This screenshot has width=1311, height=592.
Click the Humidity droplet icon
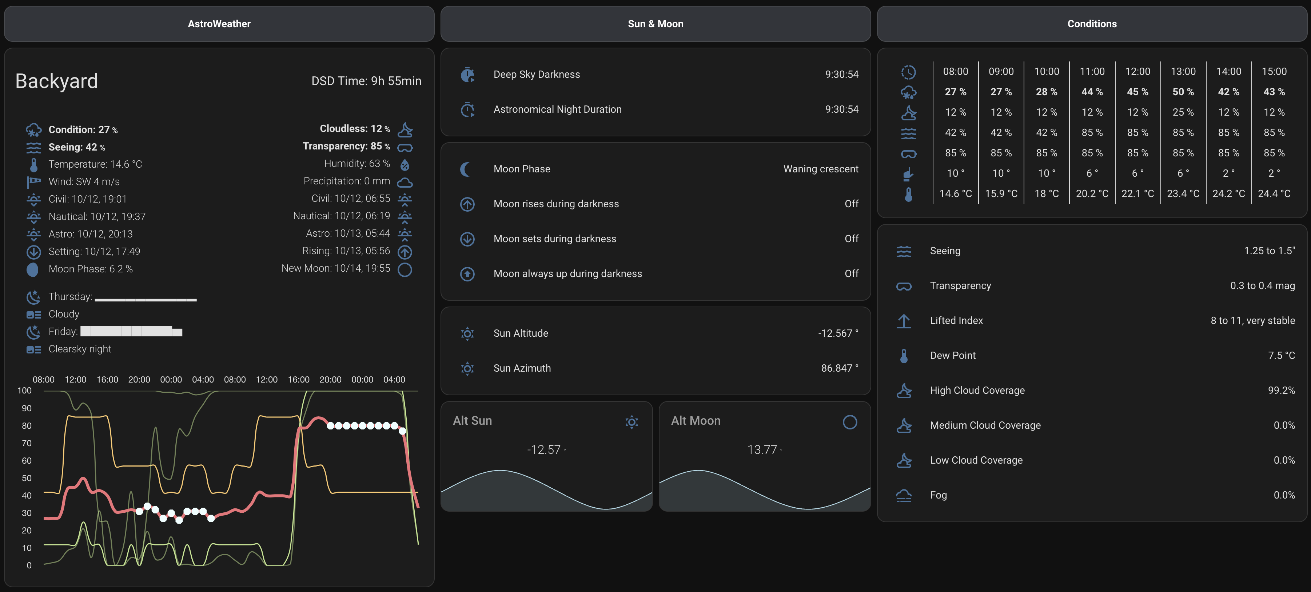(x=405, y=164)
